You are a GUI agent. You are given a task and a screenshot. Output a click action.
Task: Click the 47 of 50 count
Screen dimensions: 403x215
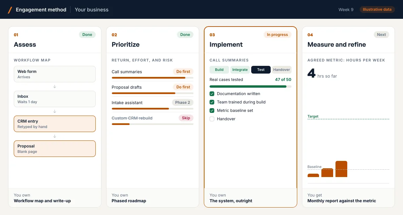[283, 80]
